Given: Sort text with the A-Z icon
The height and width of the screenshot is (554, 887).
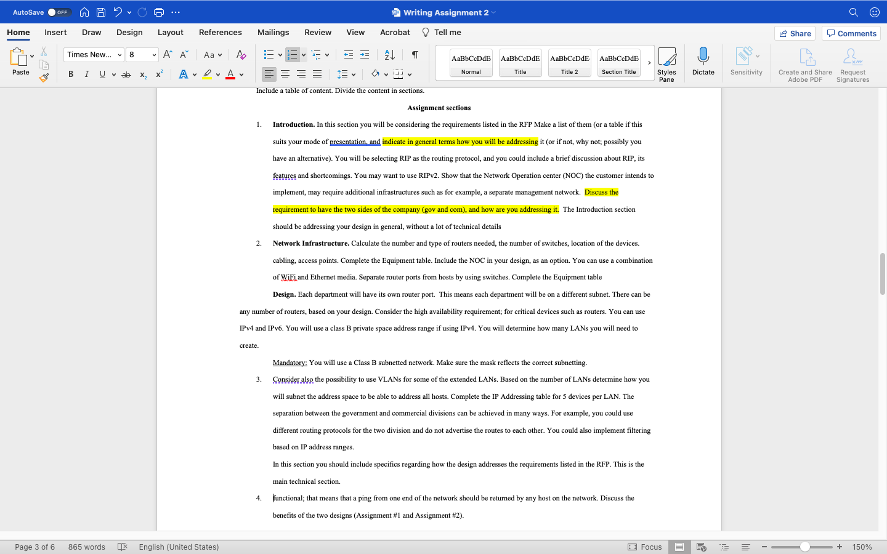Looking at the screenshot, I should tap(389, 55).
